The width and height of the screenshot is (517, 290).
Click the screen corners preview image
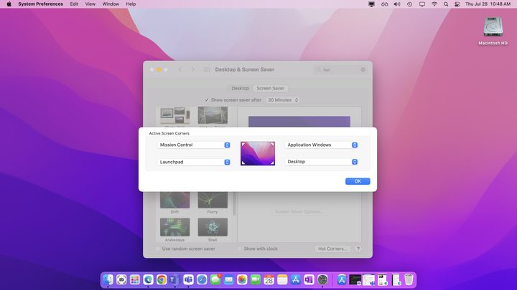258,153
